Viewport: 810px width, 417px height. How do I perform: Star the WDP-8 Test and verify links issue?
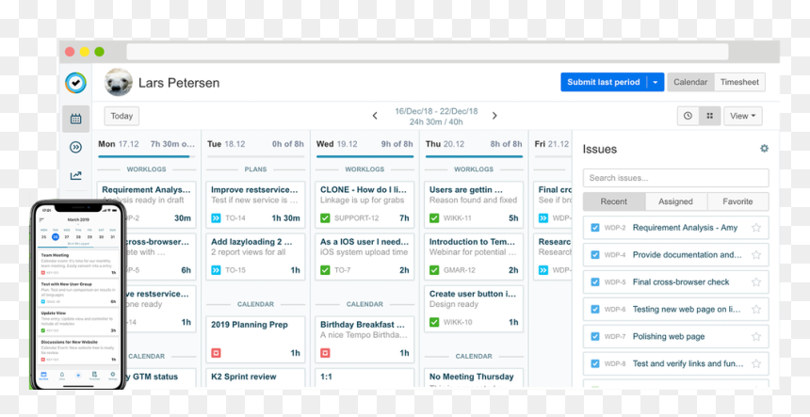pos(756,363)
